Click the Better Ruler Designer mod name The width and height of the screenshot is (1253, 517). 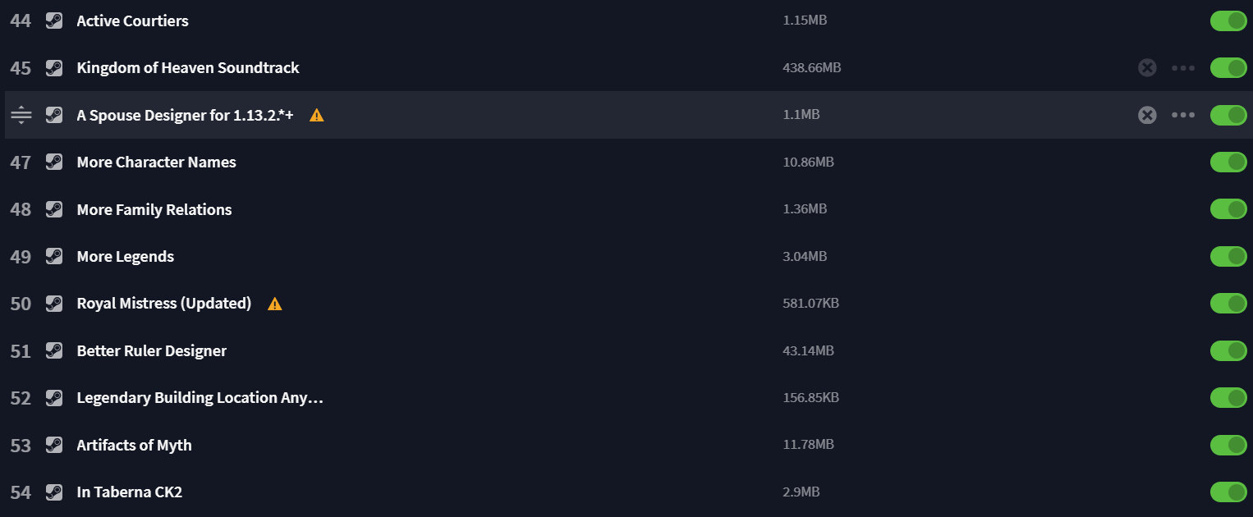click(152, 350)
